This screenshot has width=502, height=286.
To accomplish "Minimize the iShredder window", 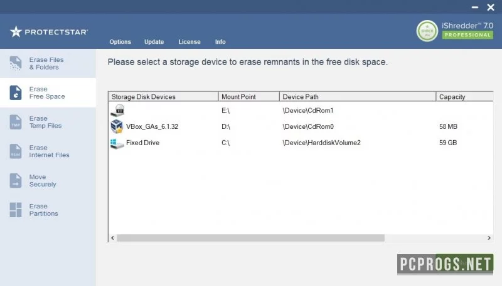I will click(x=475, y=7).
